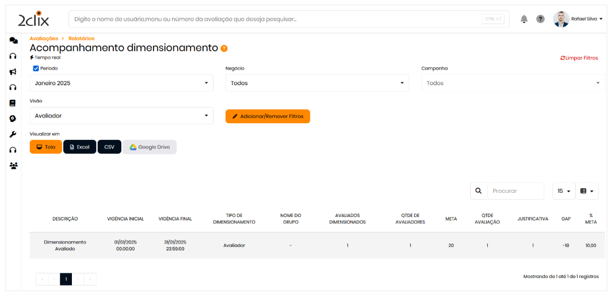Open the notifications bell

524,19
